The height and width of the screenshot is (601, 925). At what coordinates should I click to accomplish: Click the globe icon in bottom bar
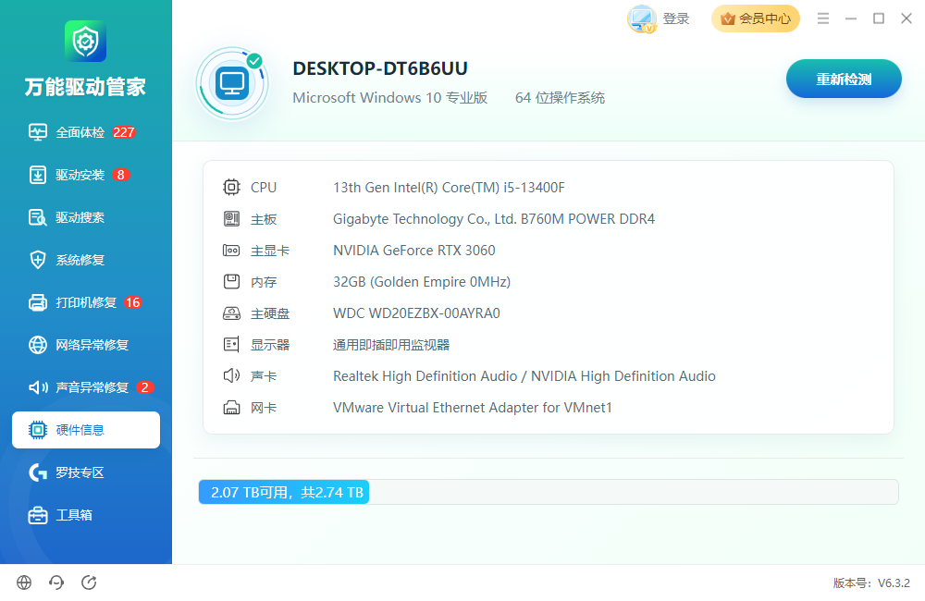24,583
